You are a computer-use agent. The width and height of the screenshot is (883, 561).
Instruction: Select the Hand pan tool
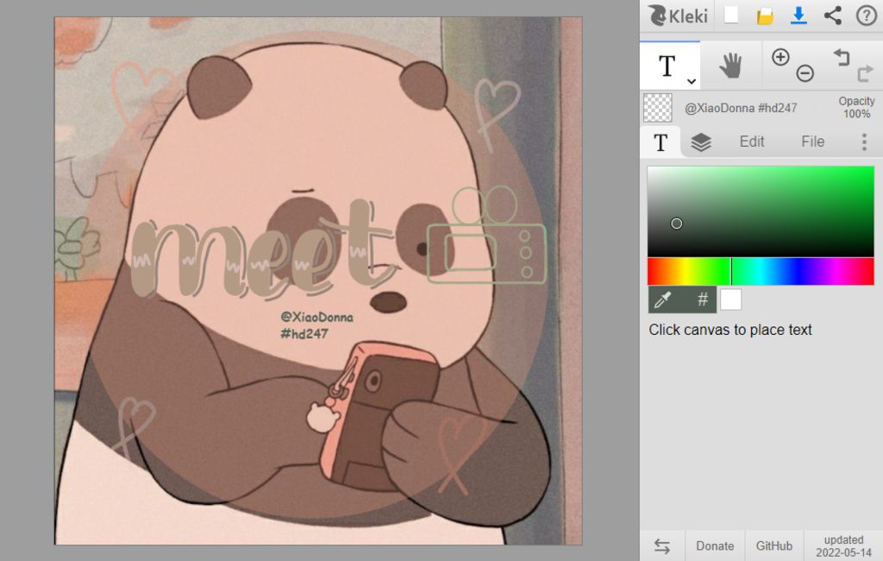coord(730,66)
